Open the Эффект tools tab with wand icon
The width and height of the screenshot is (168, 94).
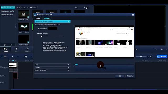[28, 50]
